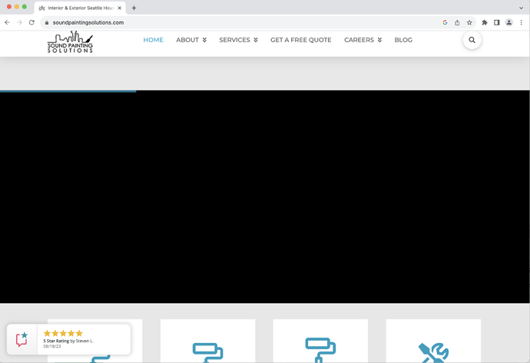Screen dimensions: 530x363
Task: Open the ABOUT menu item
Action: pos(187,40)
